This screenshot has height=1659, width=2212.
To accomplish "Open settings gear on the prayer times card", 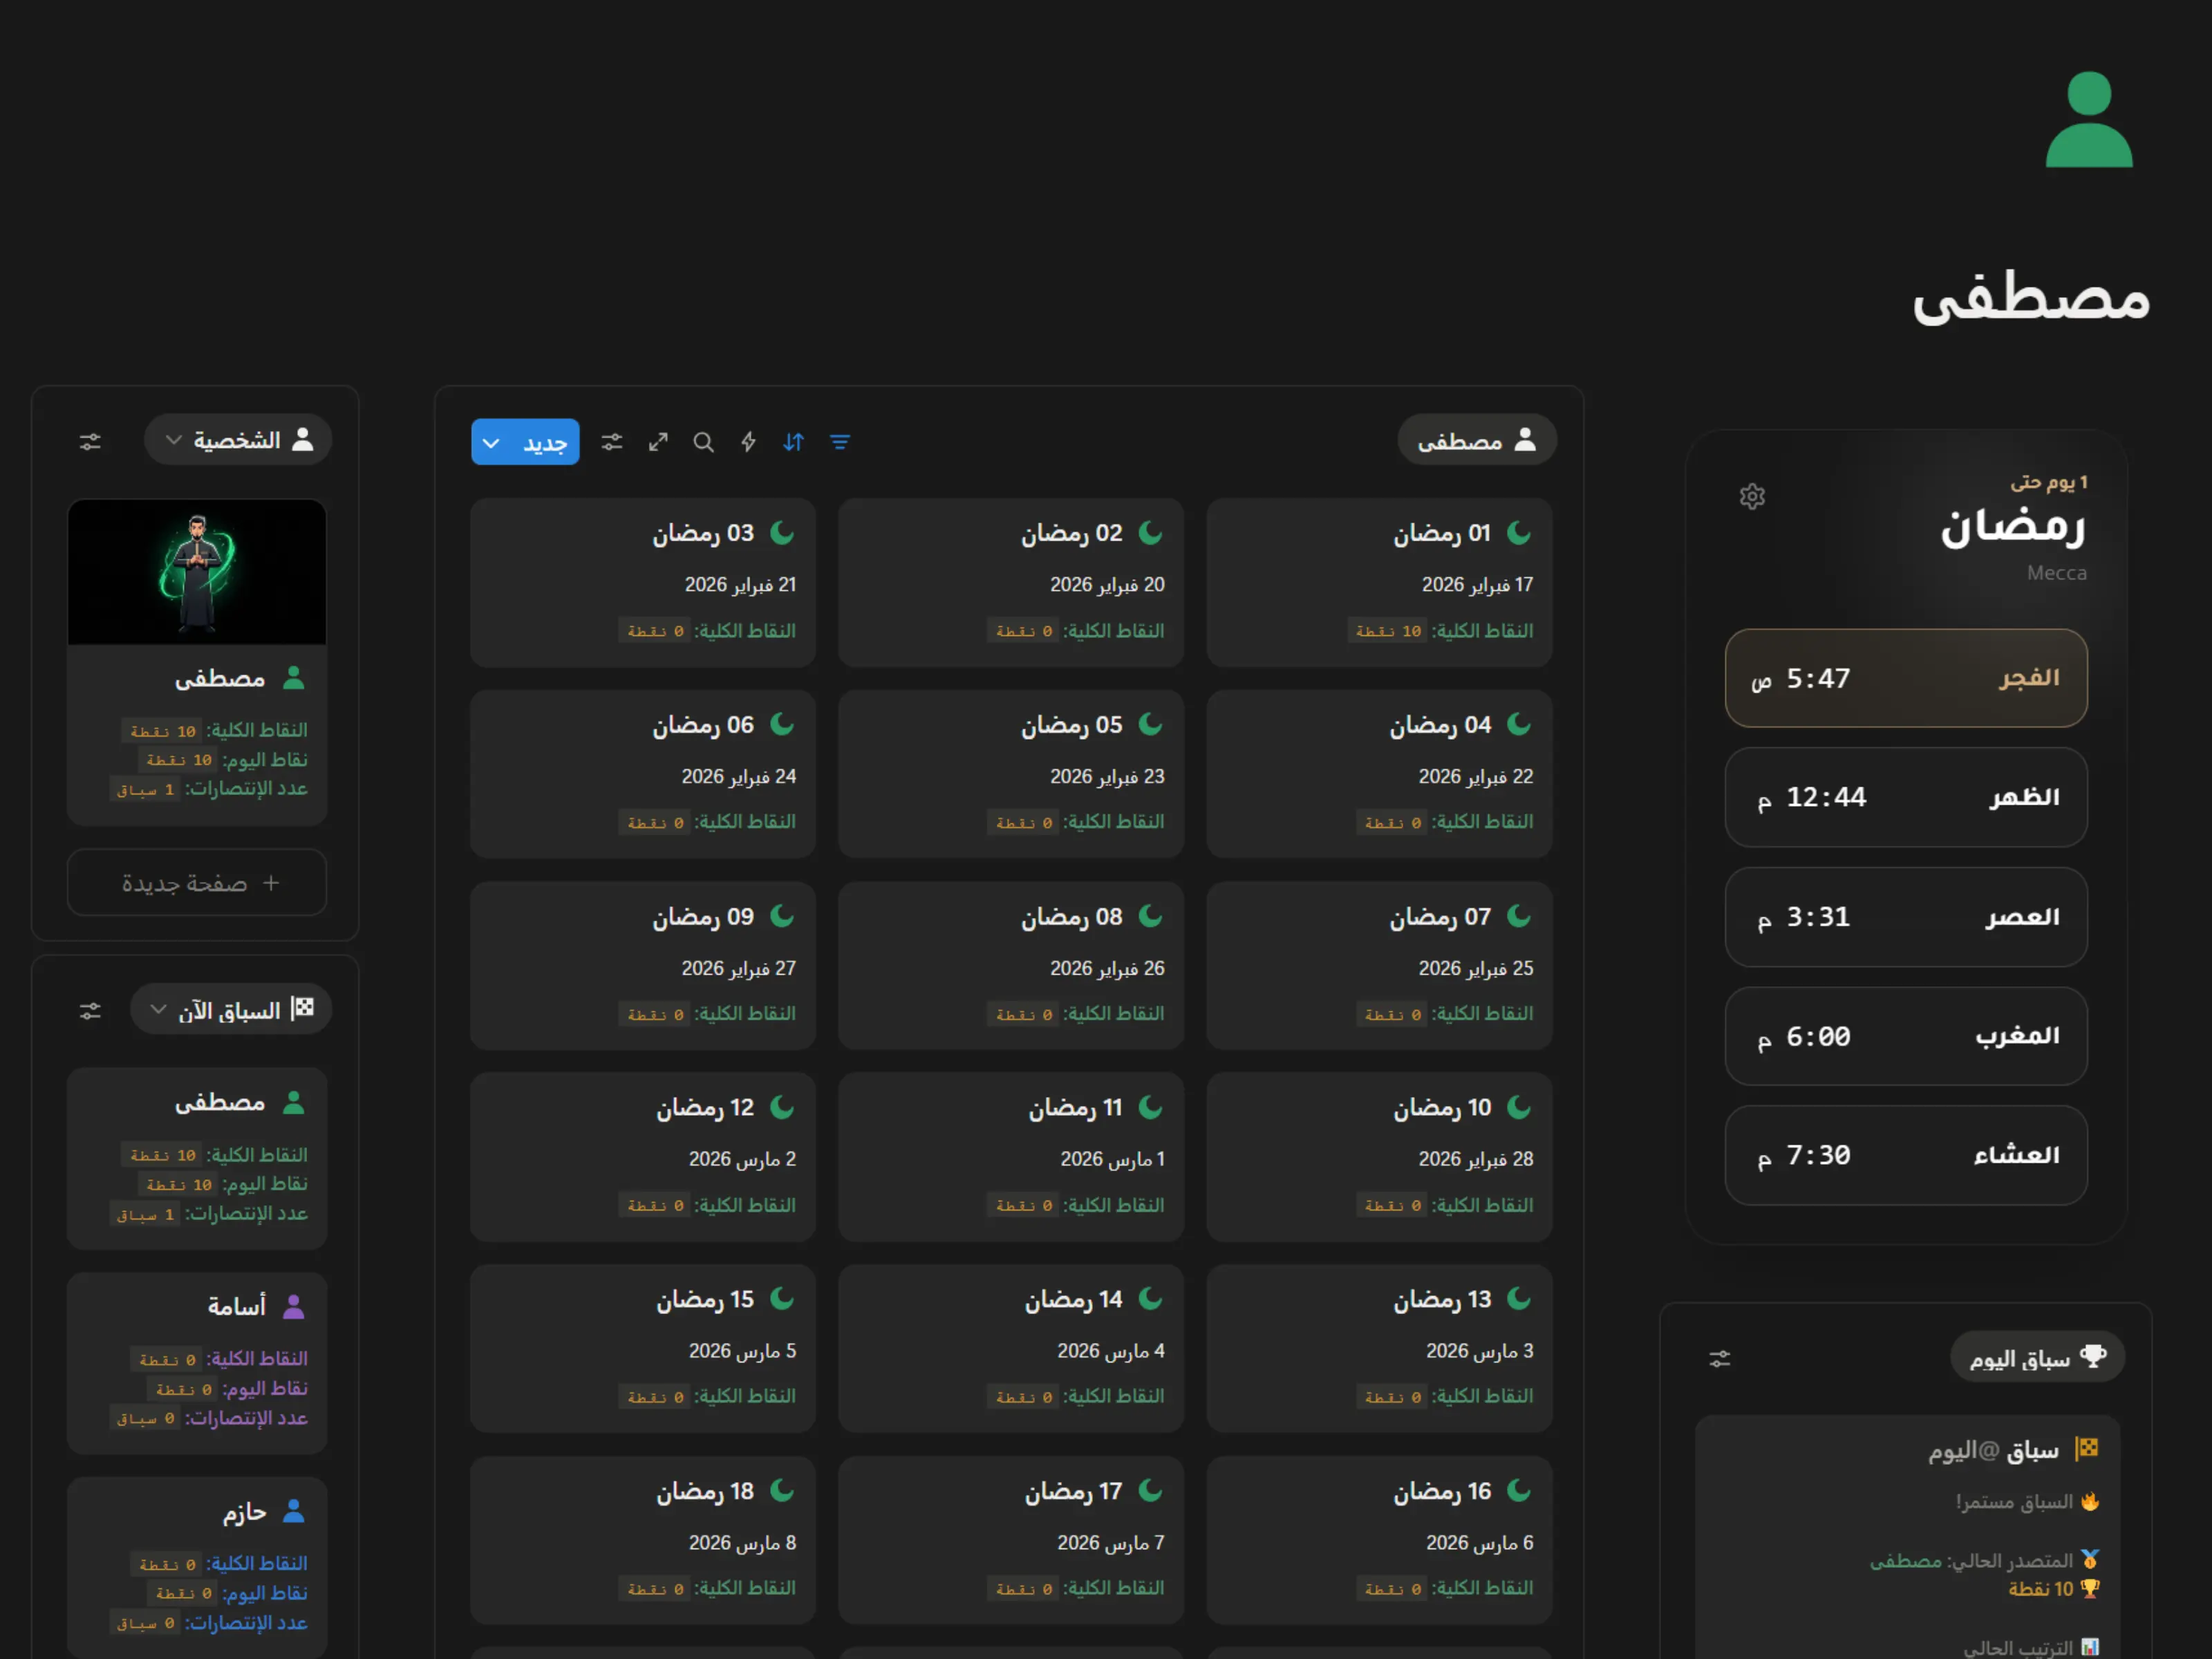I will tap(1752, 496).
